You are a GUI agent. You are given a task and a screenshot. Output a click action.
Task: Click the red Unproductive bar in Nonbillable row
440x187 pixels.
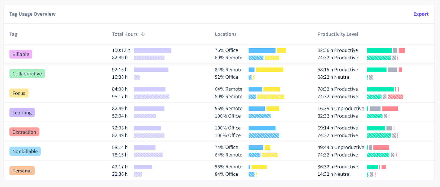(381, 148)
